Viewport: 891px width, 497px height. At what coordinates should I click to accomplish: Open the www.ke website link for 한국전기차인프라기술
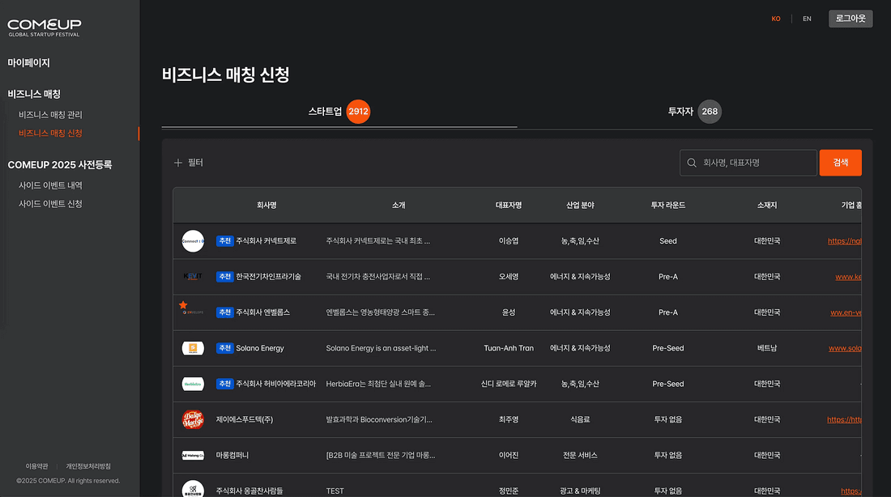[848, 277]
